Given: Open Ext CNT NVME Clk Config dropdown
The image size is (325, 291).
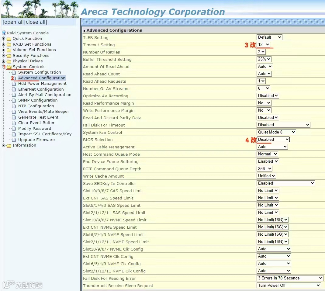Looking at the screenshot, I should (x=274, y=256).
